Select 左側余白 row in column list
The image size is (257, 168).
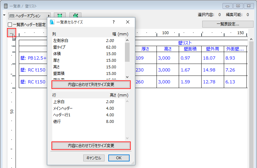pos(89,41)
